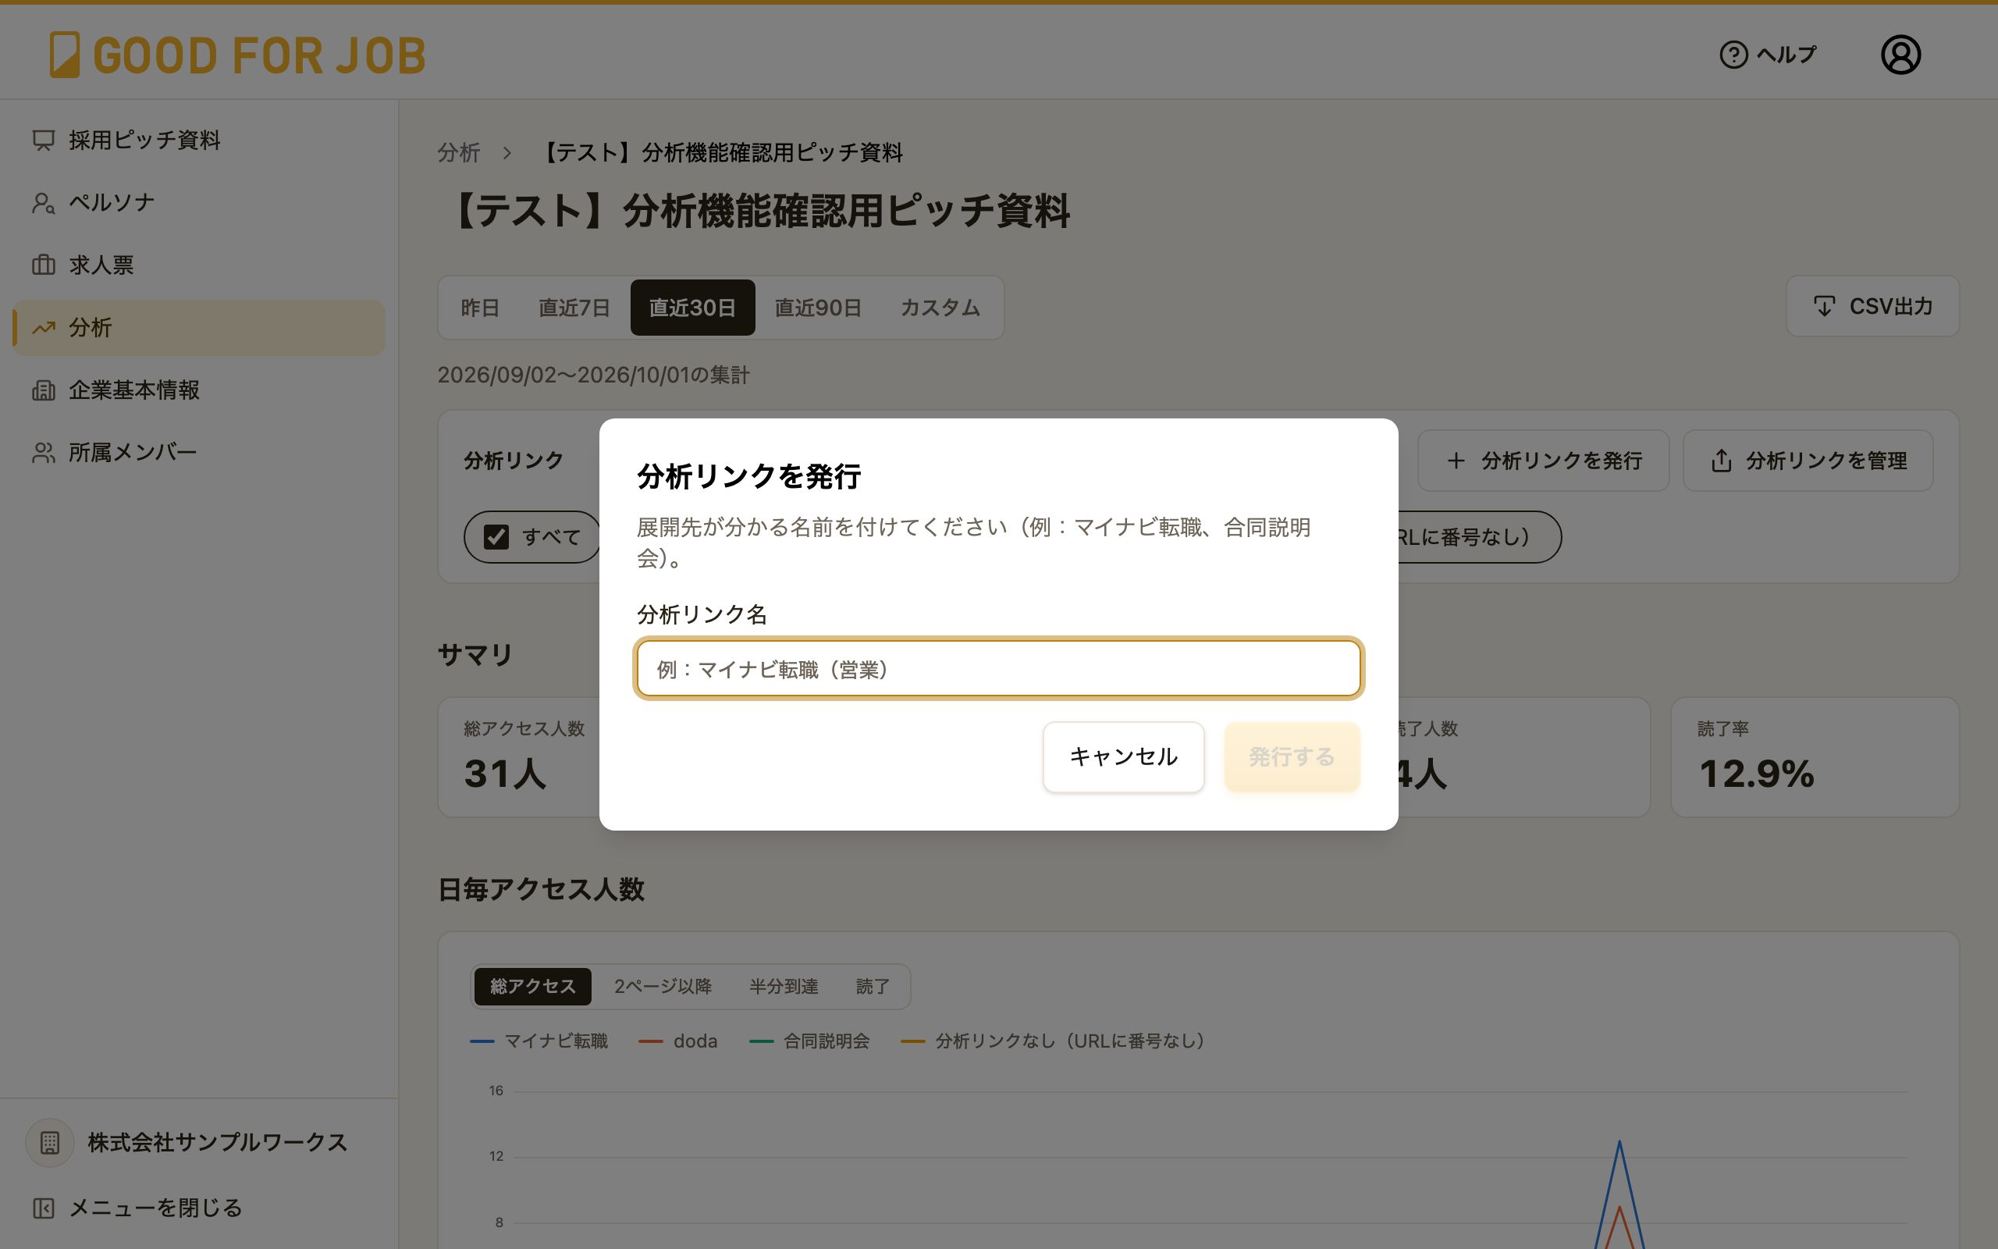Click the 分析リンクなし yellow legend entry
Viewport: 1998px width, 1249px height.
[1053, 1041]
